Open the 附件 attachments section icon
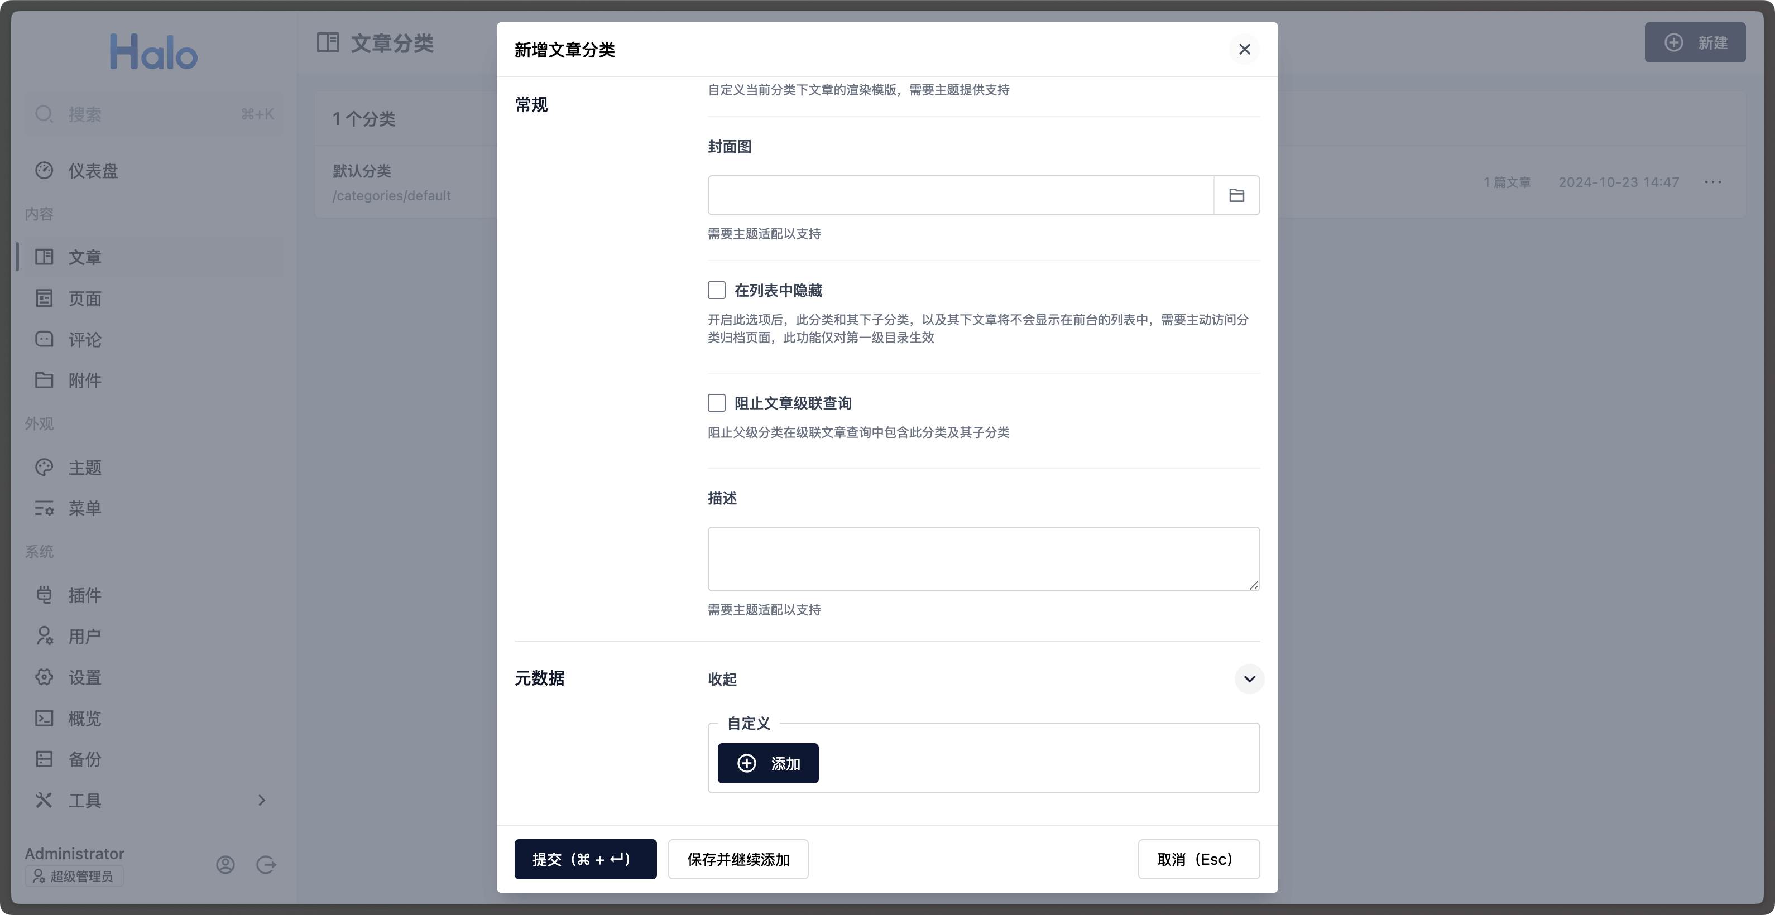 [44, 379]
